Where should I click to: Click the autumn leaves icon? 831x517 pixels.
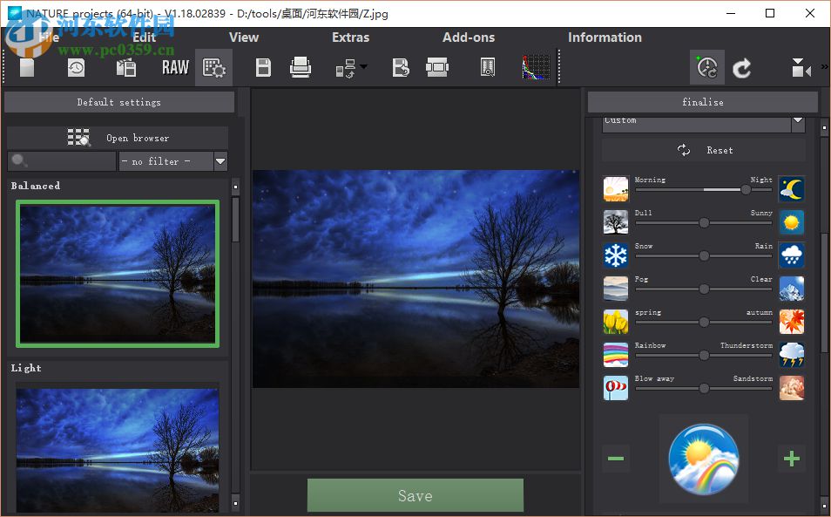pyautogui.click(x=791, y=321)
